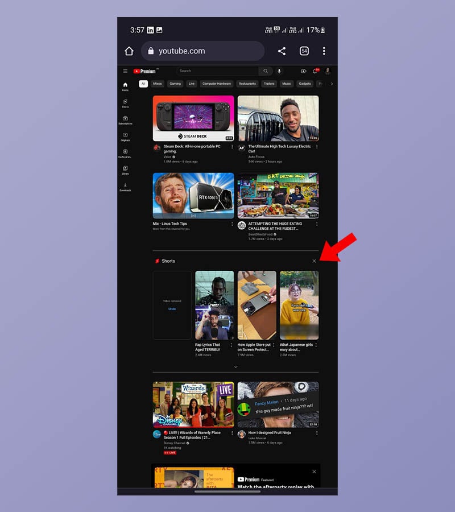Go to Home in the sidebar

tap(125, 86)
